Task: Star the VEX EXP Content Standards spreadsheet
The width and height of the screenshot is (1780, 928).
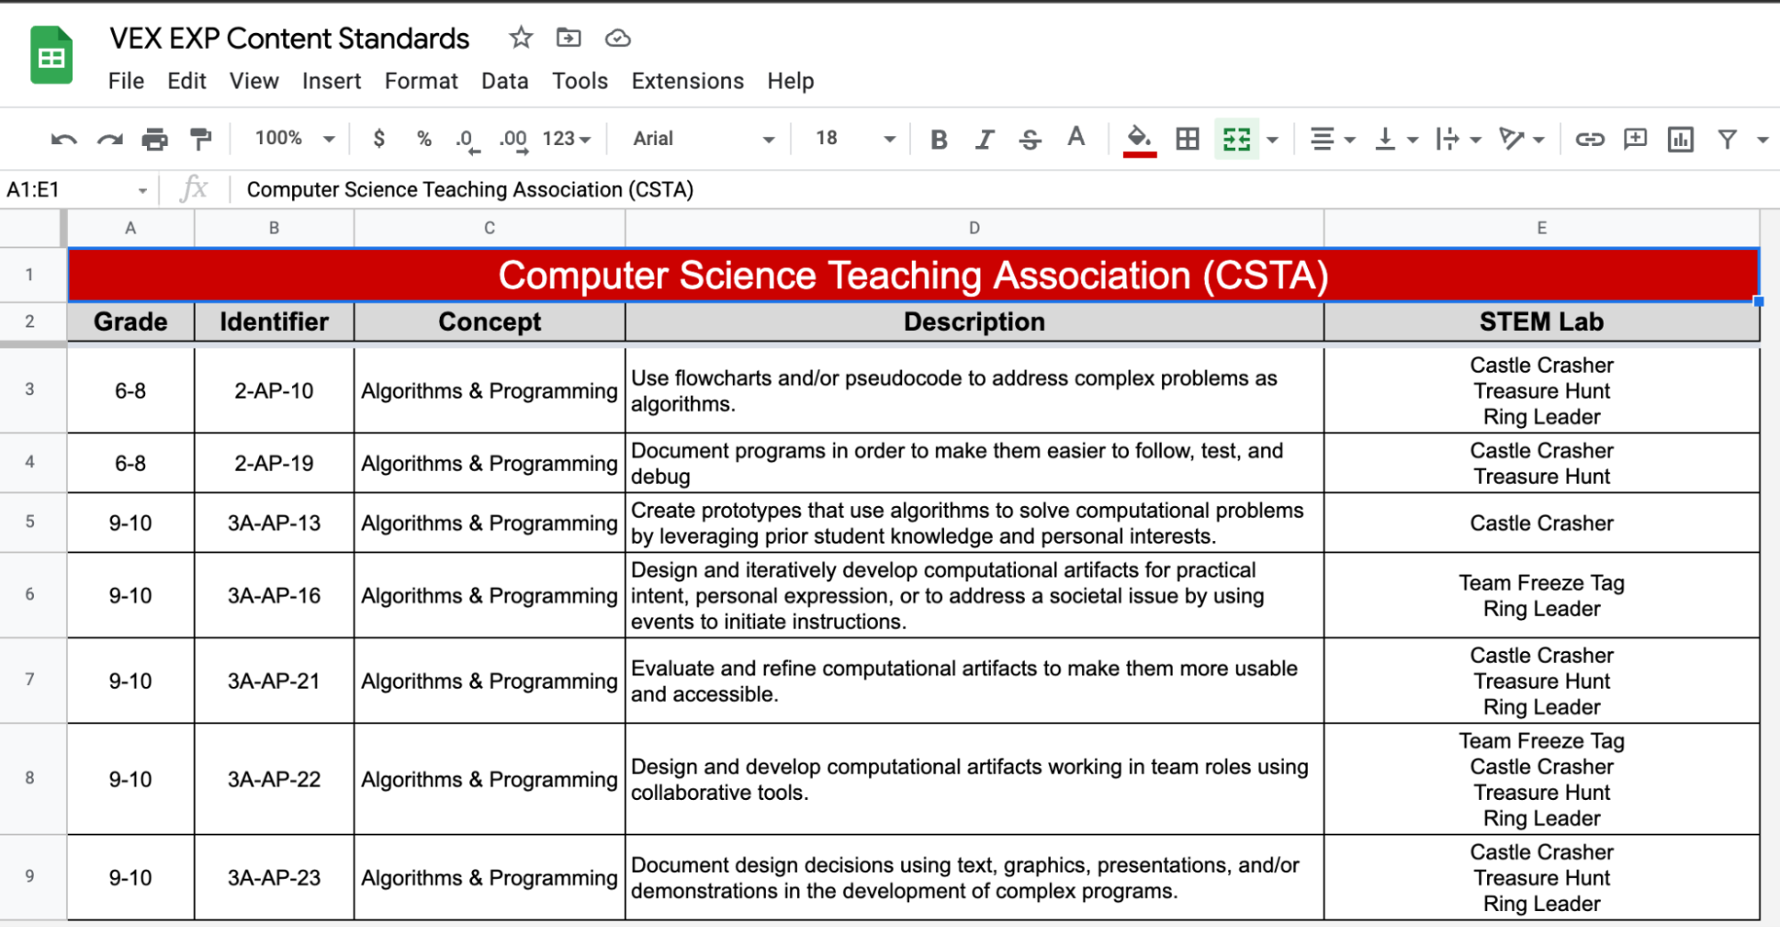Action: click(520, 37)
